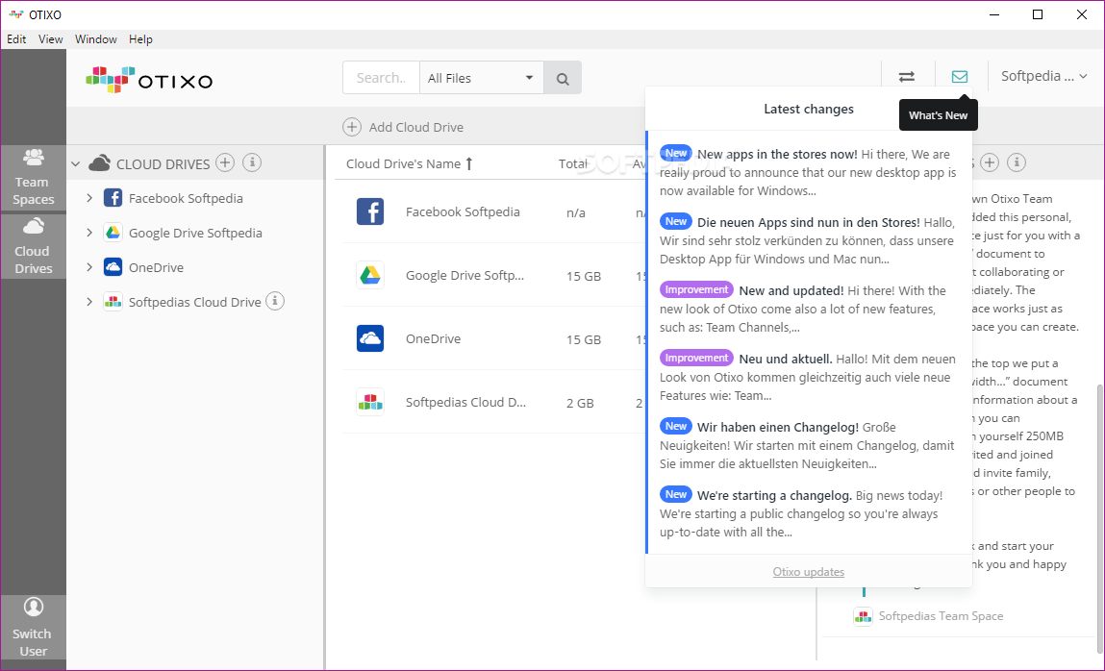Open the Help menu

(x=140, y=38)
